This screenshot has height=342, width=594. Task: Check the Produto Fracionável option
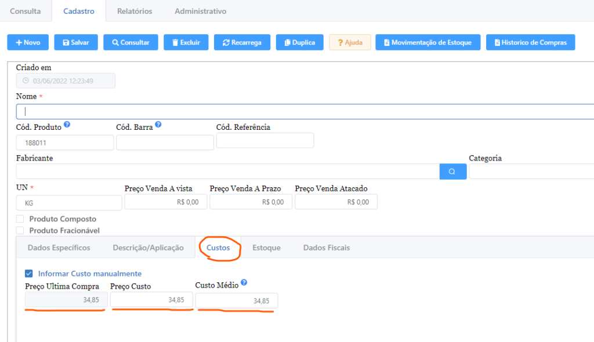pyautogui.click(x=20, y=231)
